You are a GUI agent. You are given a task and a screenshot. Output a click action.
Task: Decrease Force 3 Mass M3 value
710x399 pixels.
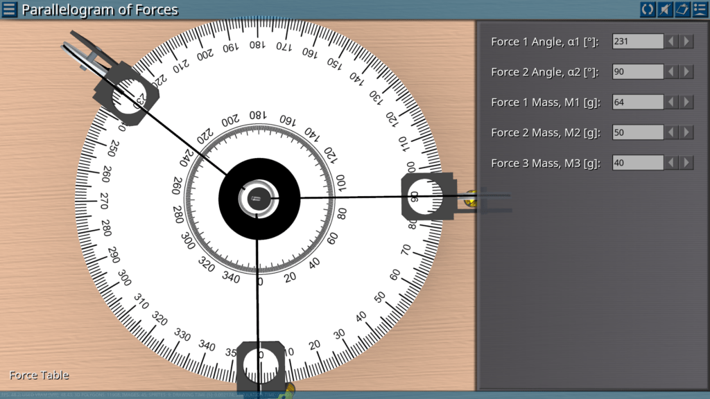tap(671, 163)
